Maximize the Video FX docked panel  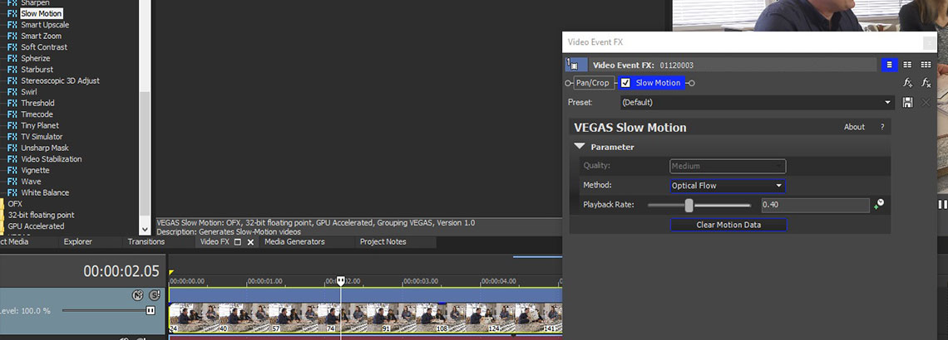tap(238, 242)
